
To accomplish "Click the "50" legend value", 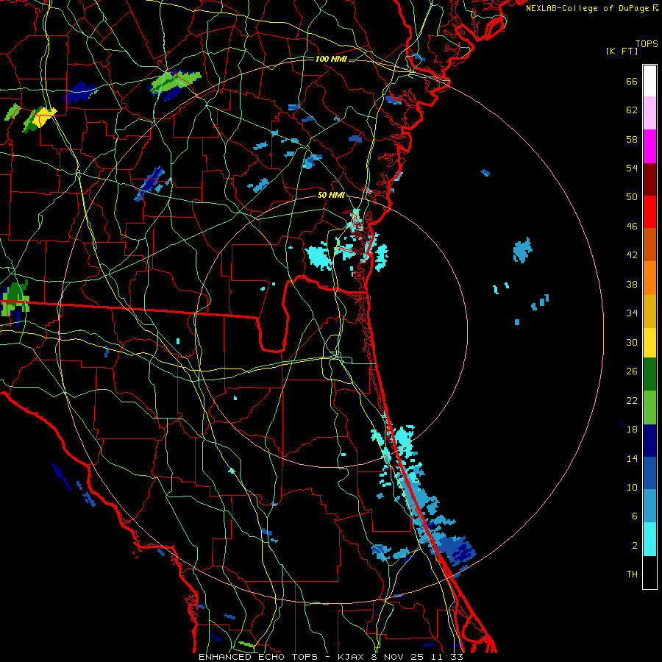I will click(632, 197).
